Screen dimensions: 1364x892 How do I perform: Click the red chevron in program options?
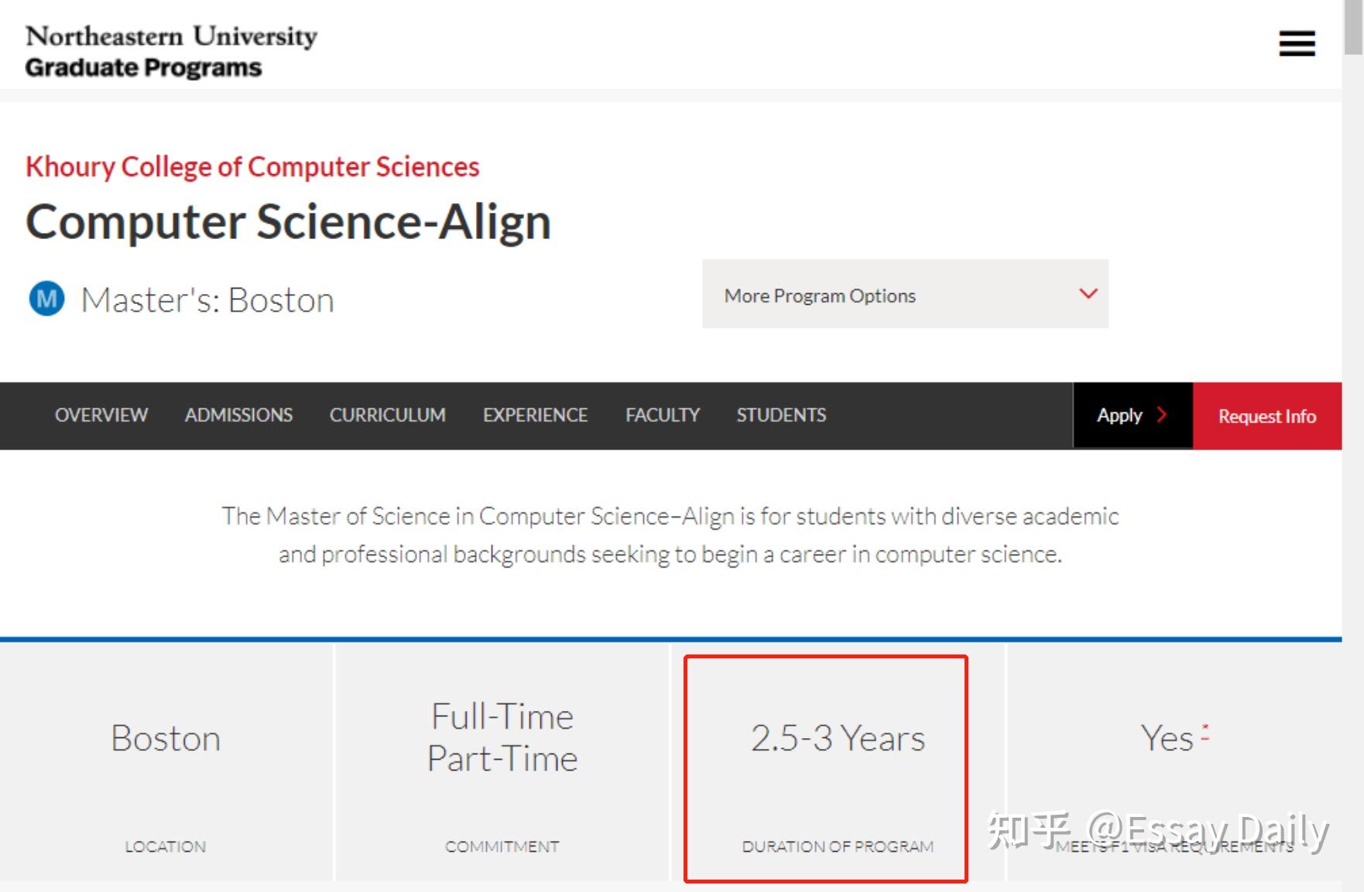[x=1088, y=294]
